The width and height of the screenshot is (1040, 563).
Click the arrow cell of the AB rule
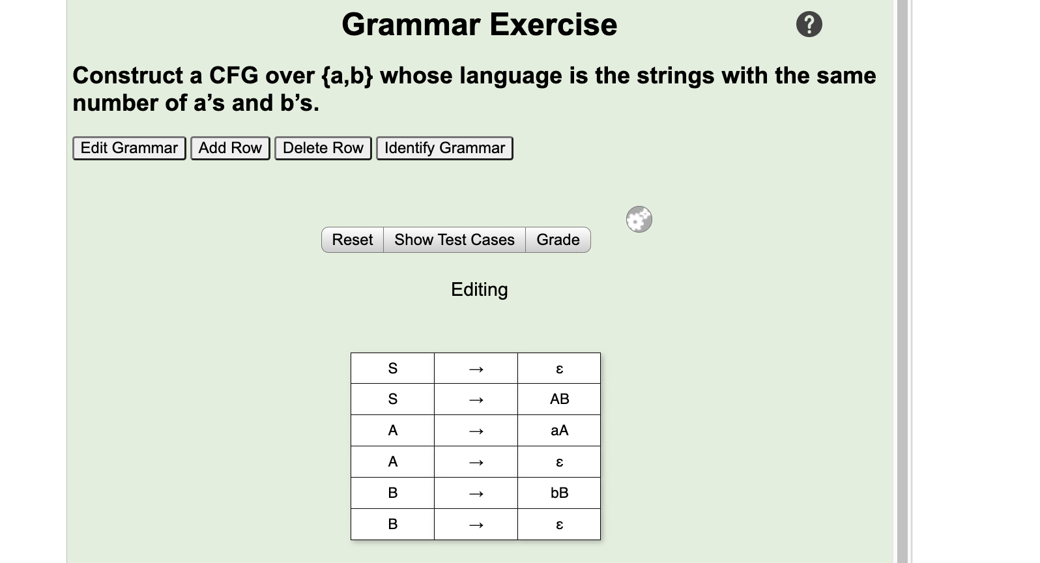click(476, 399)
